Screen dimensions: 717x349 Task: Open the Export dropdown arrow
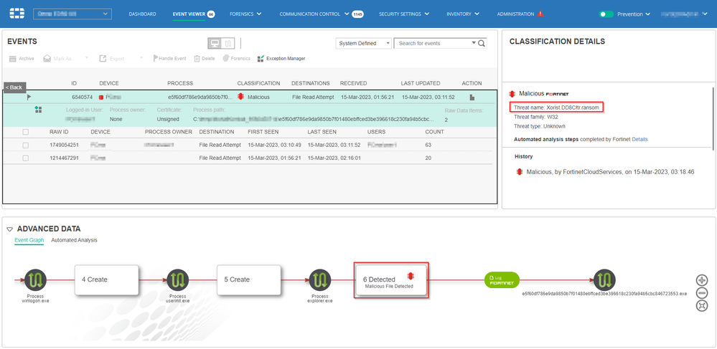141,59
